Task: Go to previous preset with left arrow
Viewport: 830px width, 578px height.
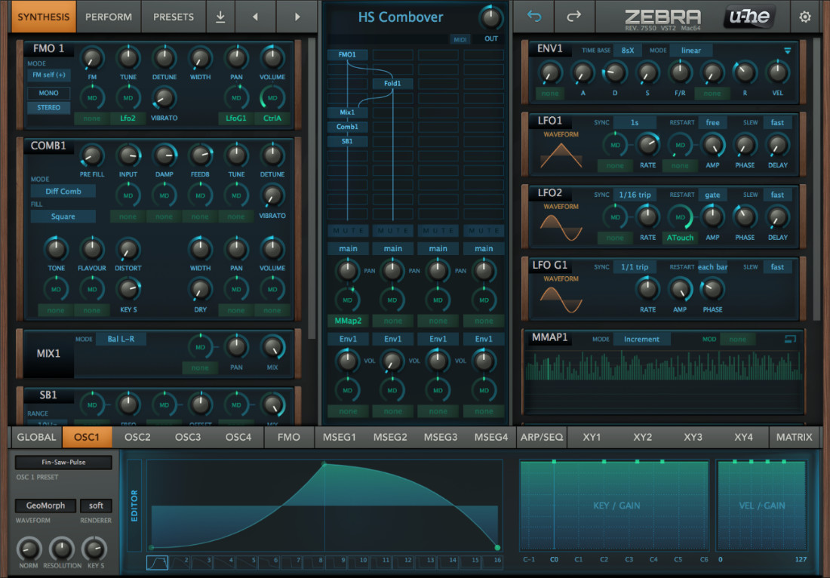Action: pyautogui.click(x=255, y=17)
